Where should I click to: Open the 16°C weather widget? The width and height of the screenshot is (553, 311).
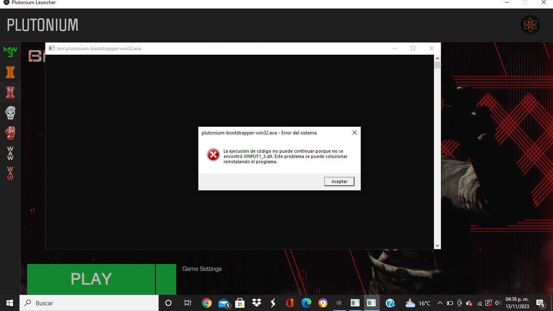tap(418, 303)
